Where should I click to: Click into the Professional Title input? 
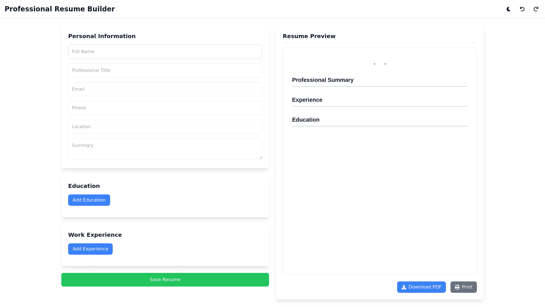165,70
